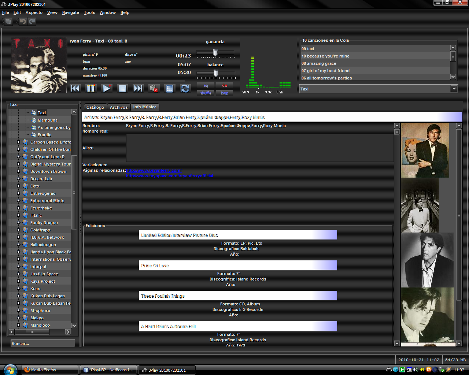Expand the Makyo tree node
The height and width of the screenshot is (375, 469).
(x=18, y=318)
